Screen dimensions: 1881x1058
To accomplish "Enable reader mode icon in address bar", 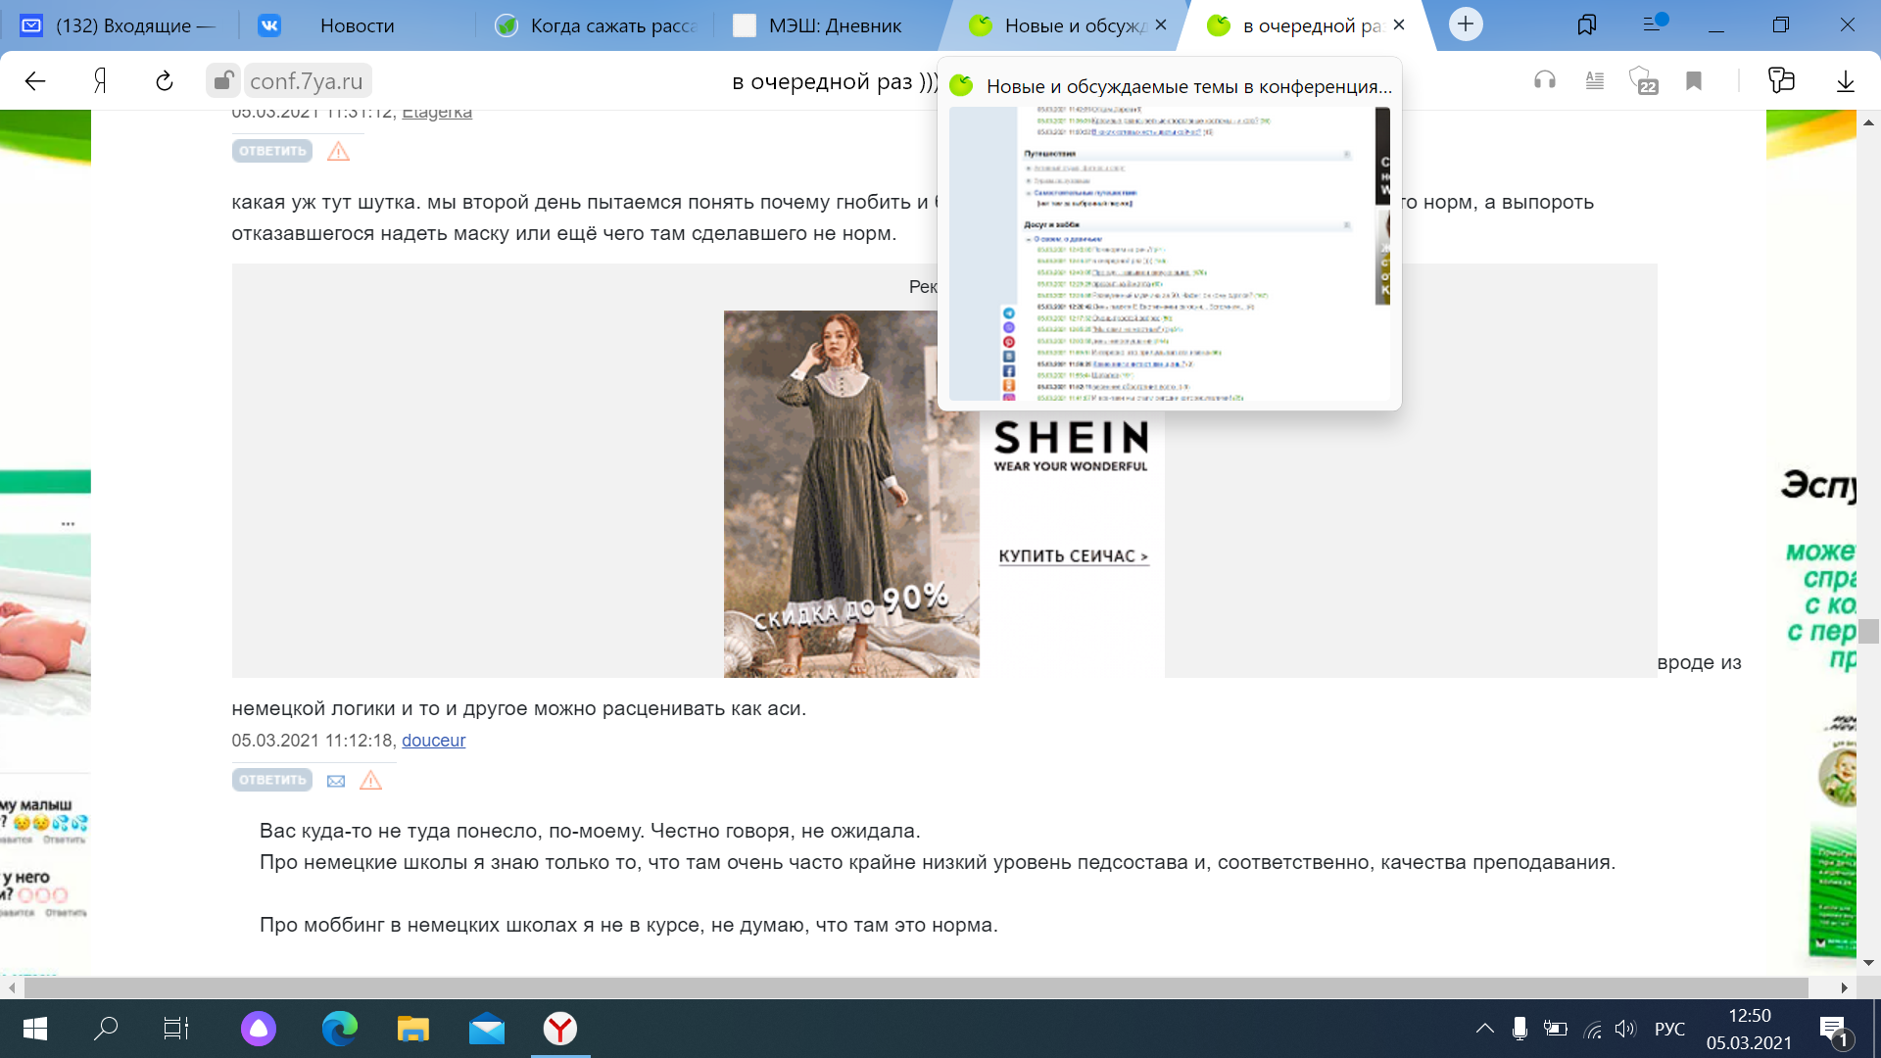I will (x=1595, y=81).
